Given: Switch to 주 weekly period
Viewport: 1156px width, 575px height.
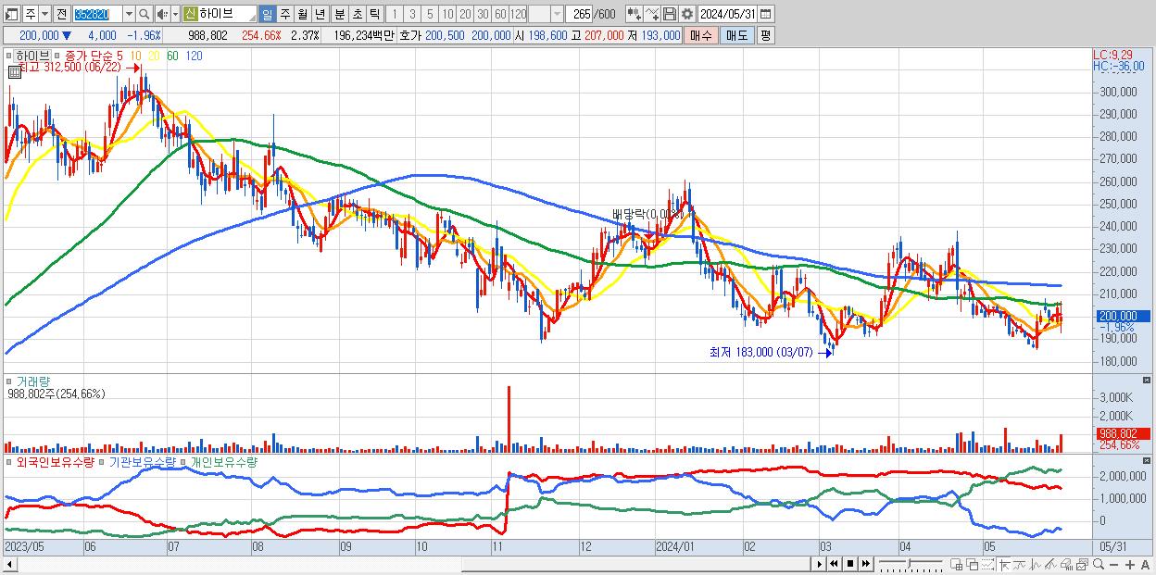Looking at the screenshot, I should [284, 14].
